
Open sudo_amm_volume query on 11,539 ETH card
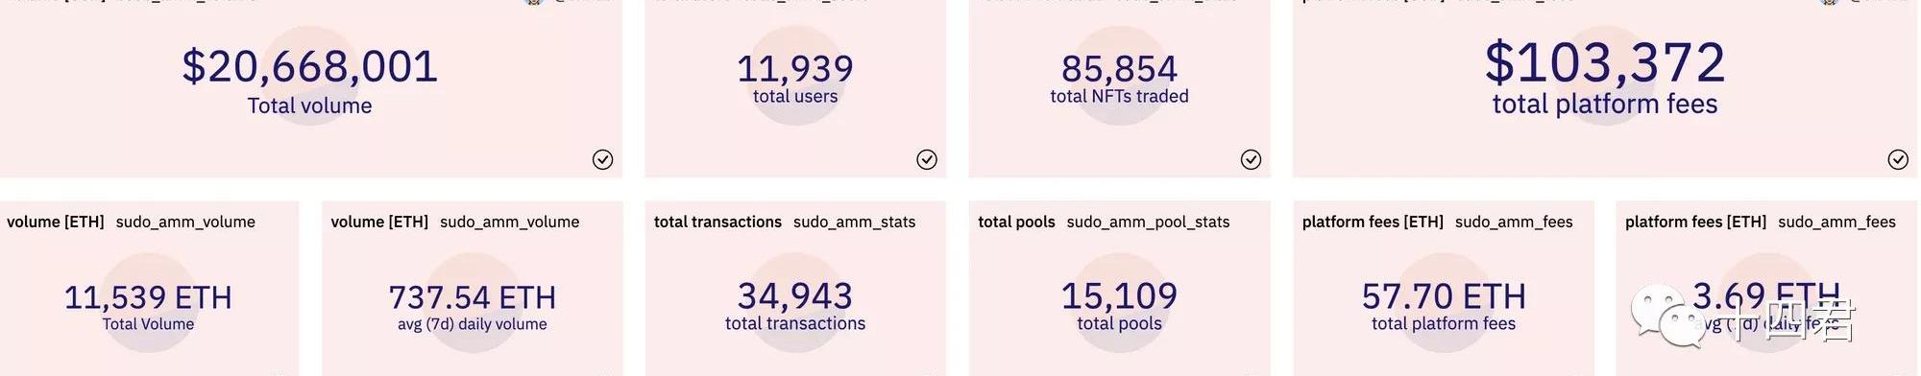[x=185, y=222]
